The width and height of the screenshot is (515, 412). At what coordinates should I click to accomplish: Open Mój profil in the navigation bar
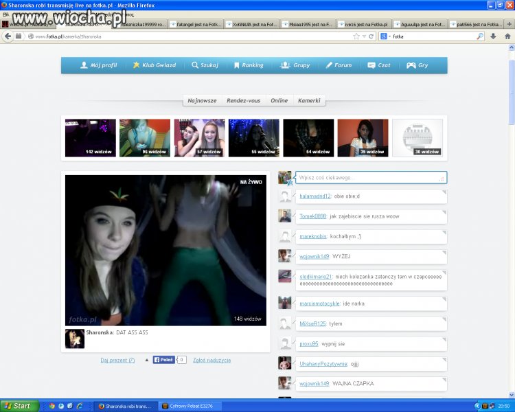click(98, 65)
